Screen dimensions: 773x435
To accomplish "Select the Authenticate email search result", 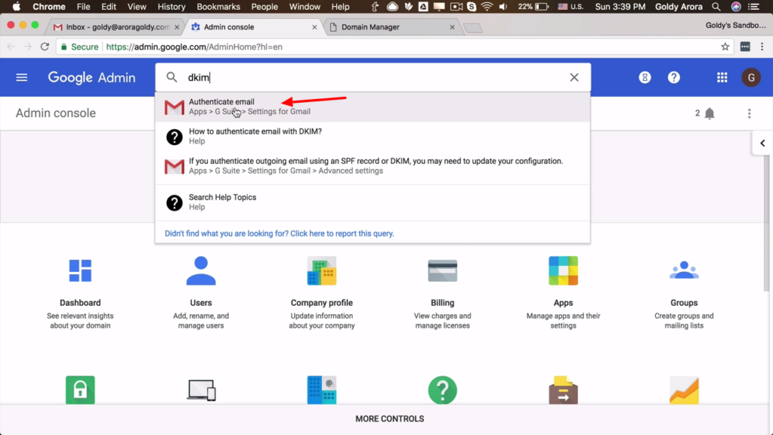I will point(373,107).
